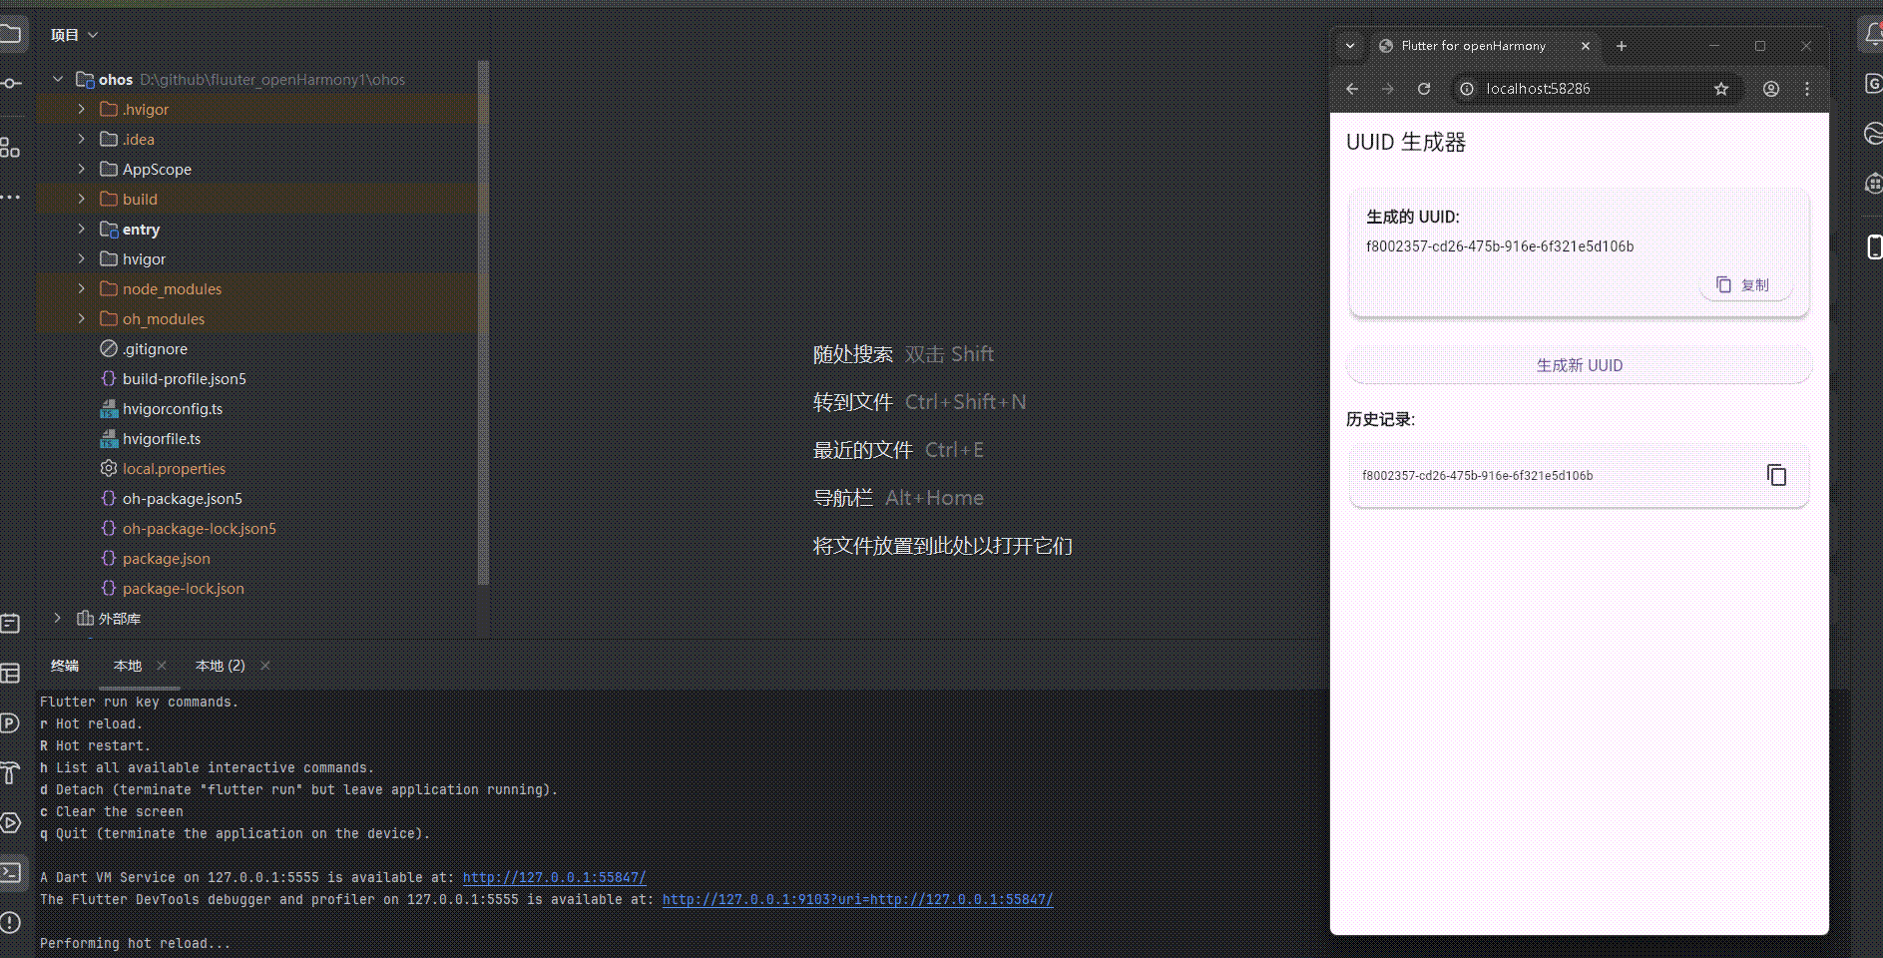
Task: Open the 项目 view switcher dropdown
Action: click(74, 33)
